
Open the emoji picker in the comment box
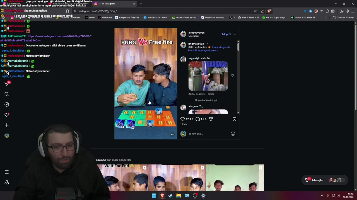click(x=233, y=134)
